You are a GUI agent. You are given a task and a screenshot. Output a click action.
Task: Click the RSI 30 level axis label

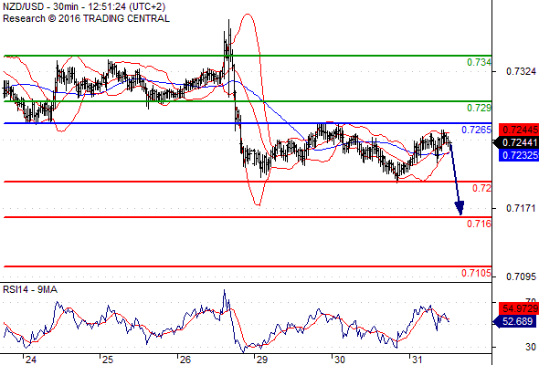pos(531,347)
